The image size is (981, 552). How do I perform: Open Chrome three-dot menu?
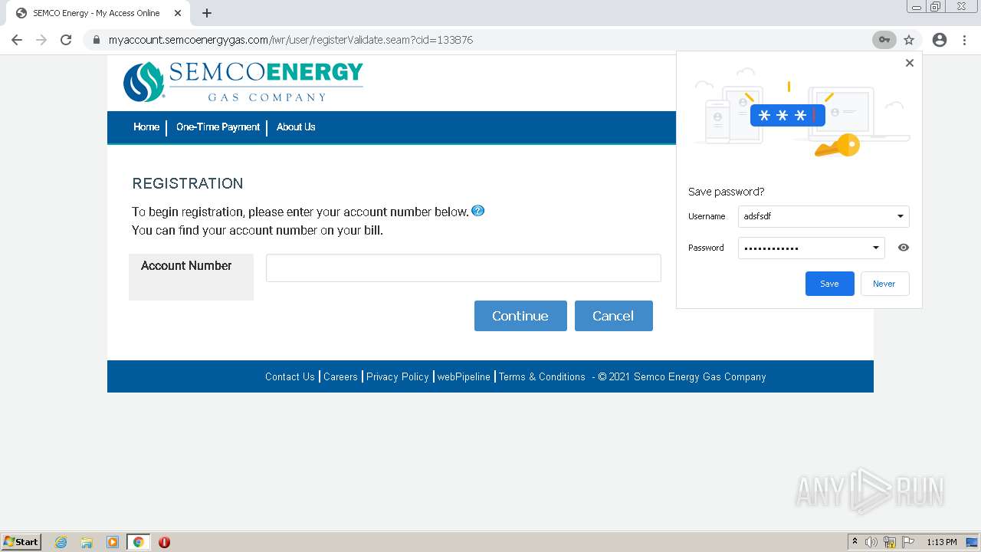point(964,40)
